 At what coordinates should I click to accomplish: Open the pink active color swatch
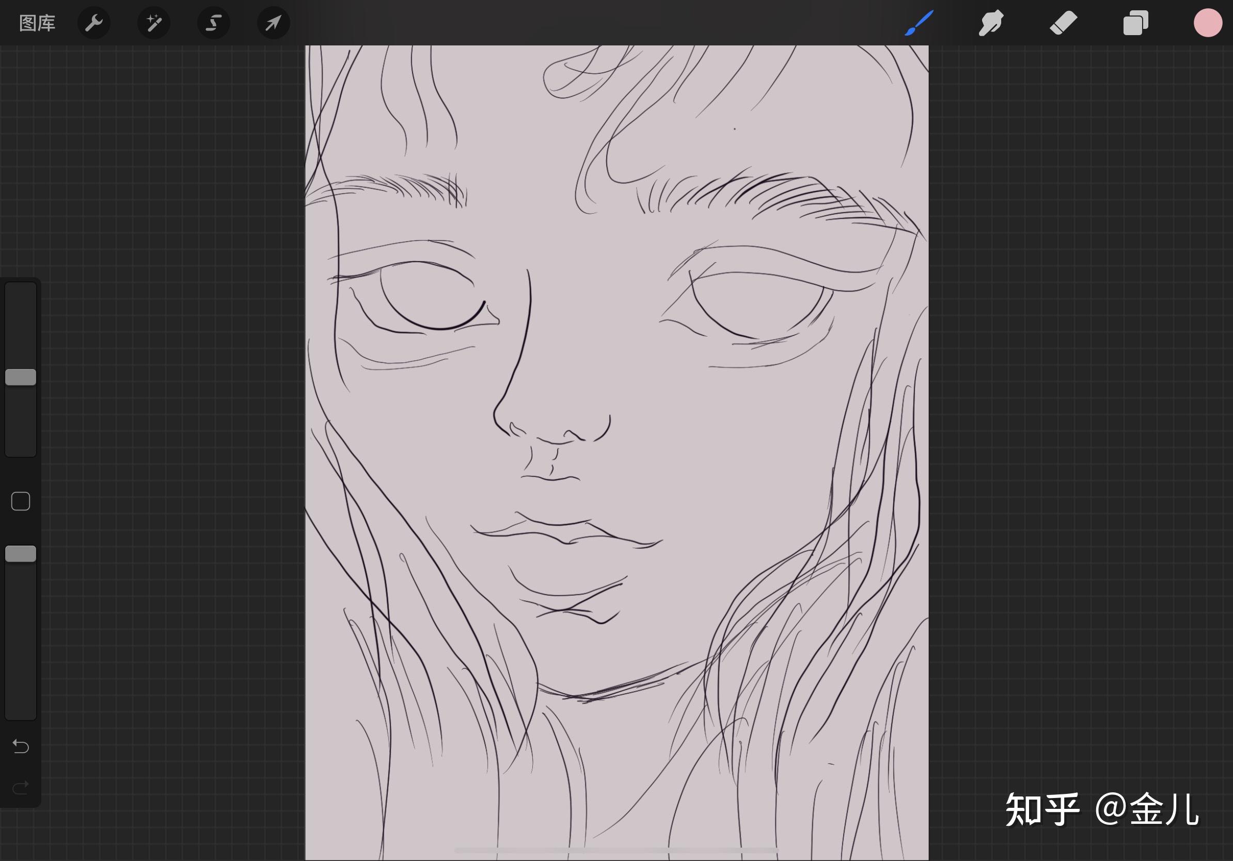1208,23
